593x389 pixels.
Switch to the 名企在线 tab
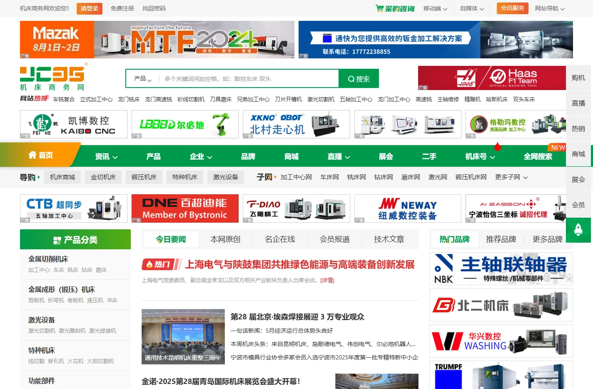click(x=280, y=239)
